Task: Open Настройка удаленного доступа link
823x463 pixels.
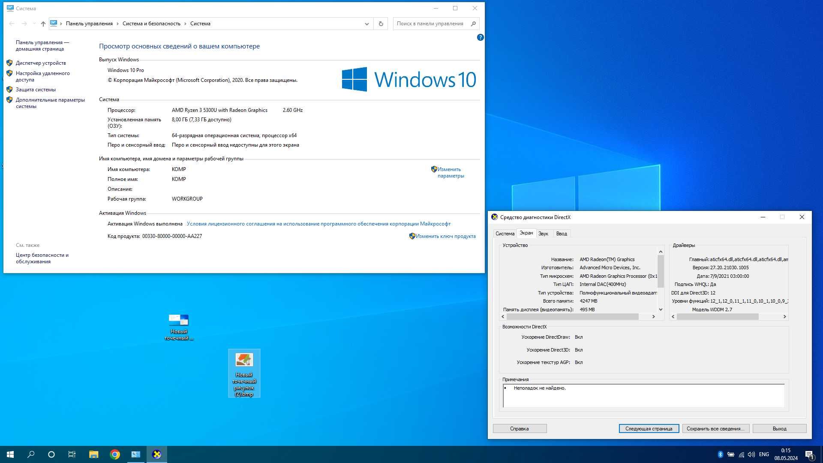Action: coord(42,76)
